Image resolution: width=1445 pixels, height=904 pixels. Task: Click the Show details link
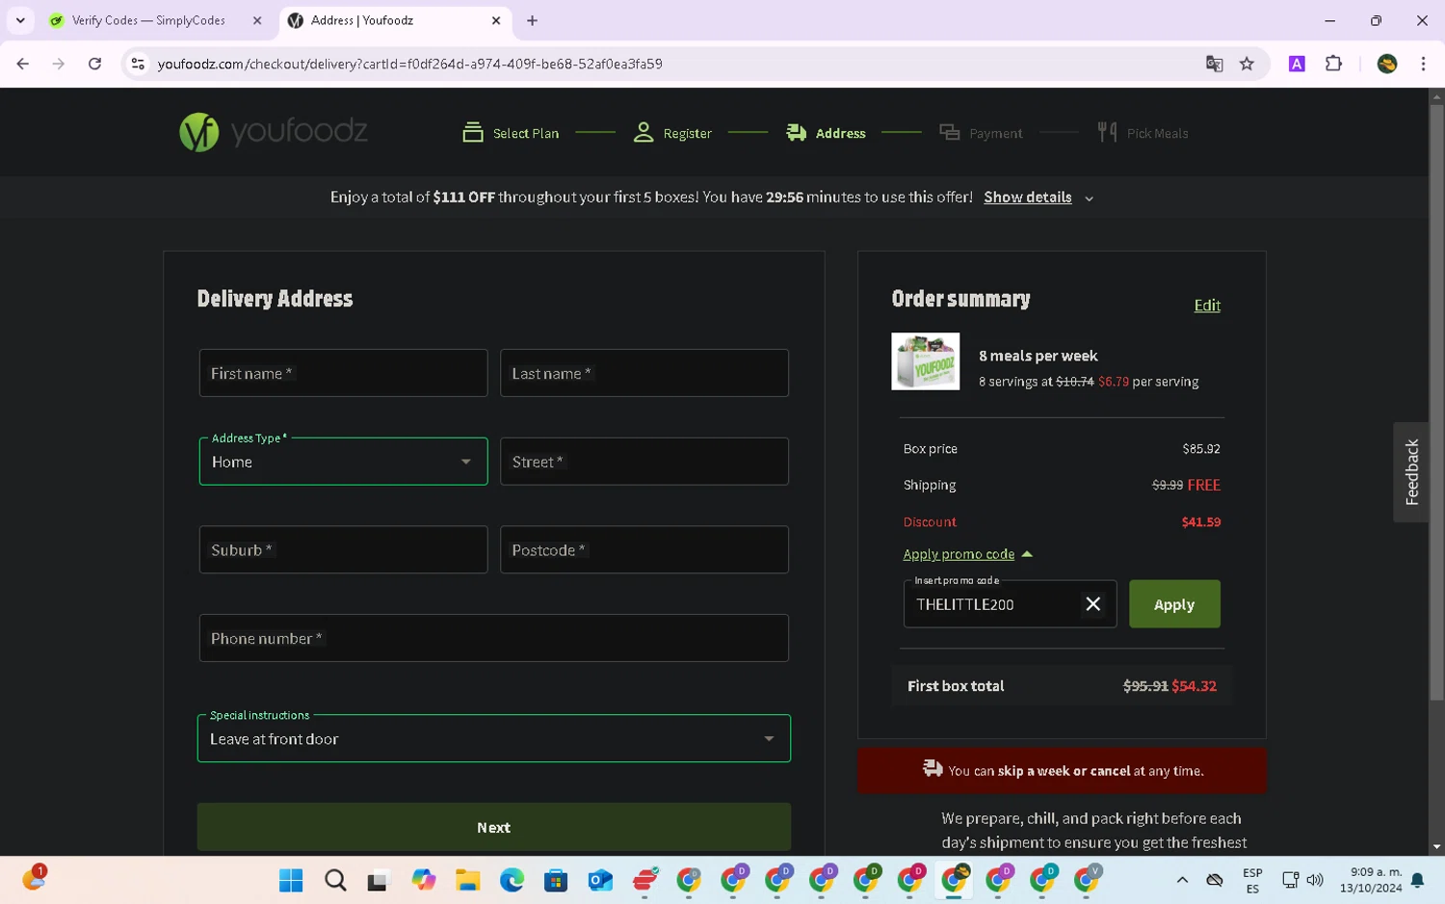click(1027, 197)
